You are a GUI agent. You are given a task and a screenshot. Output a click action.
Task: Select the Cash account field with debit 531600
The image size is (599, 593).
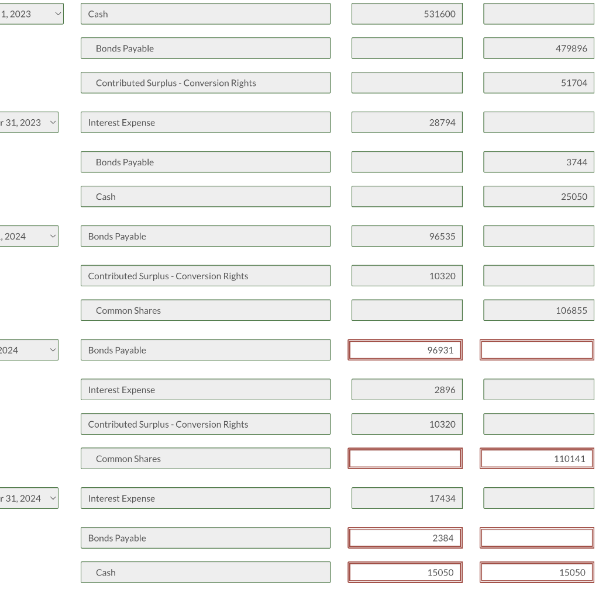tap(205, 14)
